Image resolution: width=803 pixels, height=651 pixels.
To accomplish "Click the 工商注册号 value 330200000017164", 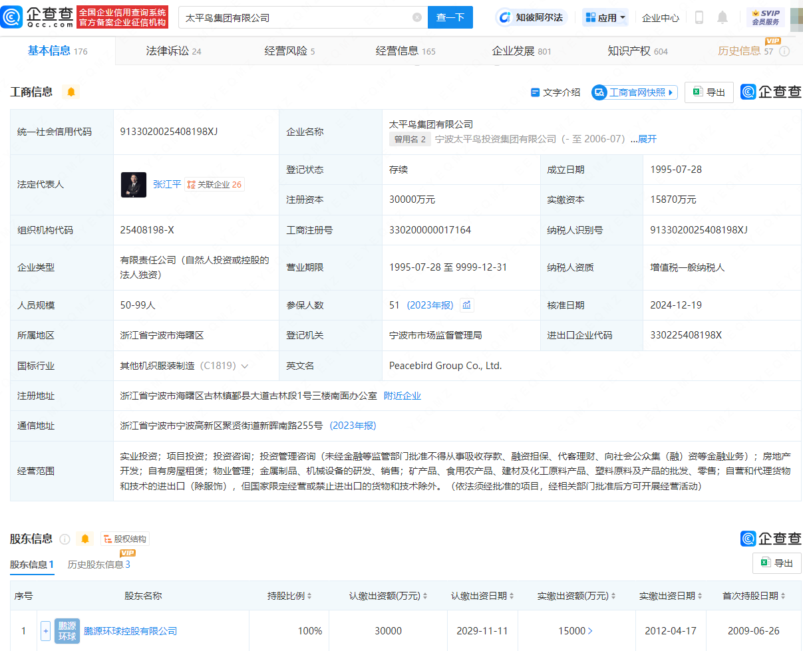I will pyautogui.click(x=430, y=230).
